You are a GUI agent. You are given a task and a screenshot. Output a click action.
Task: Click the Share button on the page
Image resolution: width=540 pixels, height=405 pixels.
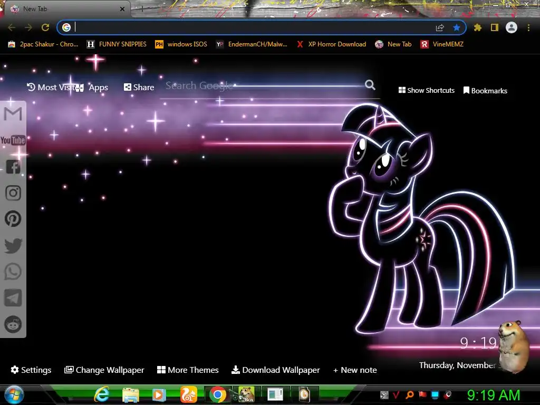pos(139,87)
